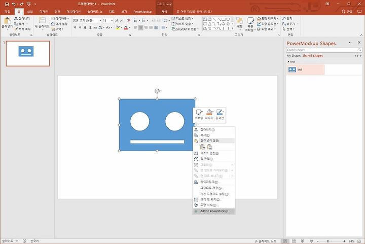Click the bullets list icon

pos(136,20)
